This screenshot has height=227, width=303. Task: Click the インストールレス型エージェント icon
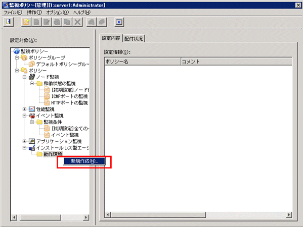coord(32,148)
